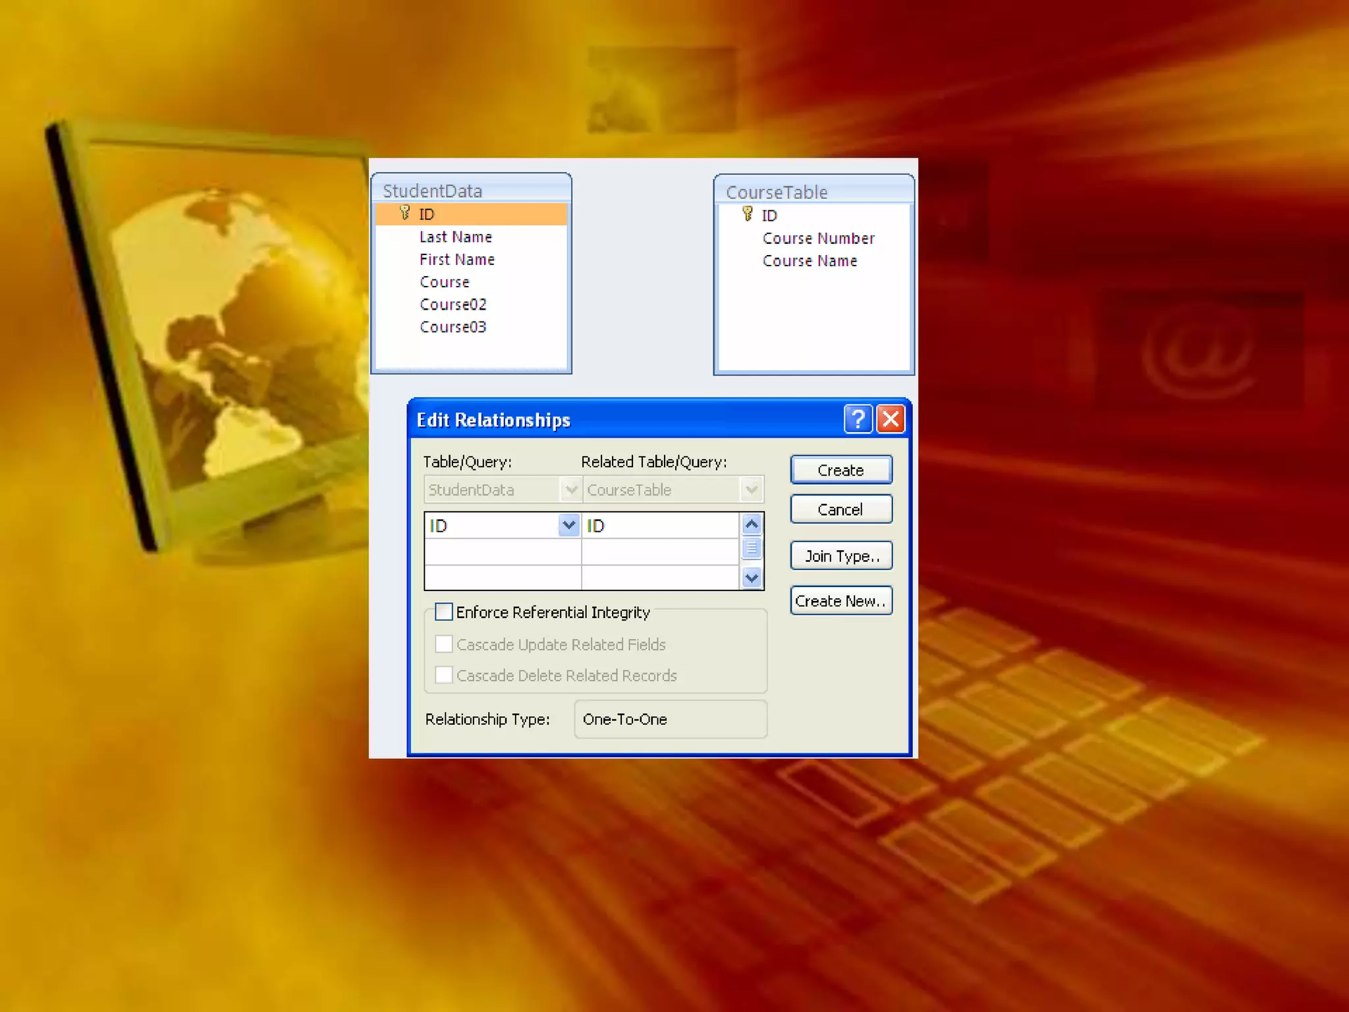Select Course Number field in CourseTable
The image size is (1349, 1012).
[x=818, y=238]
